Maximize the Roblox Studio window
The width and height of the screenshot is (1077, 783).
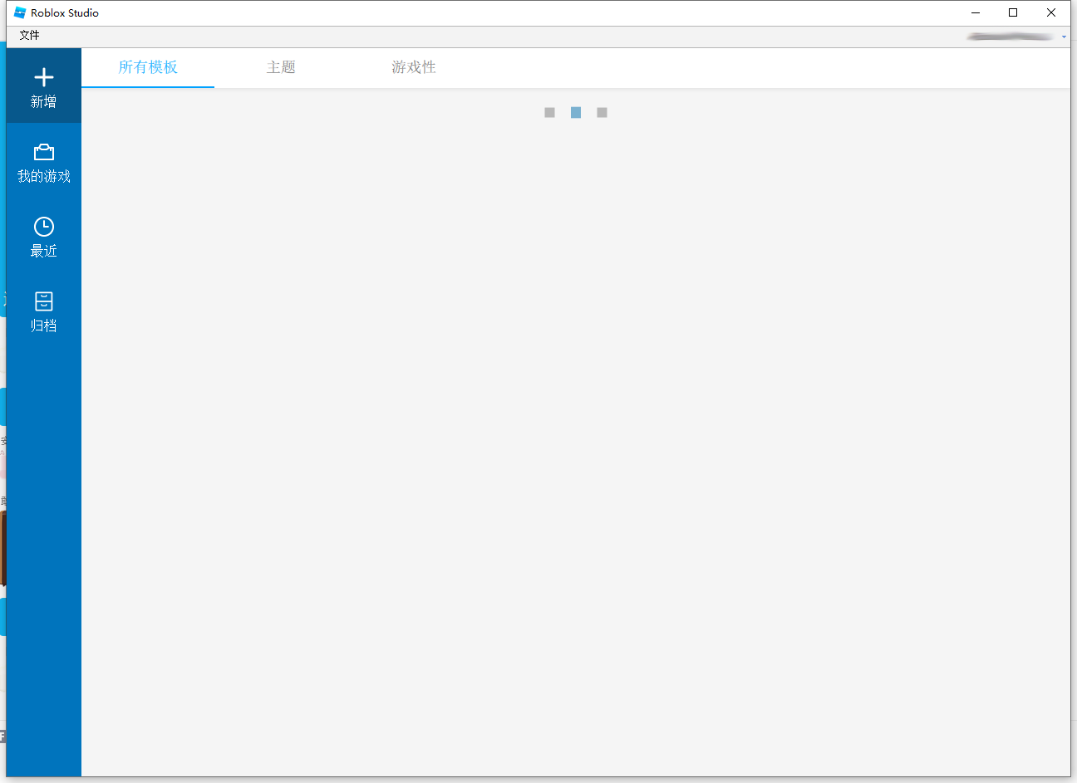click(1013, 12)
